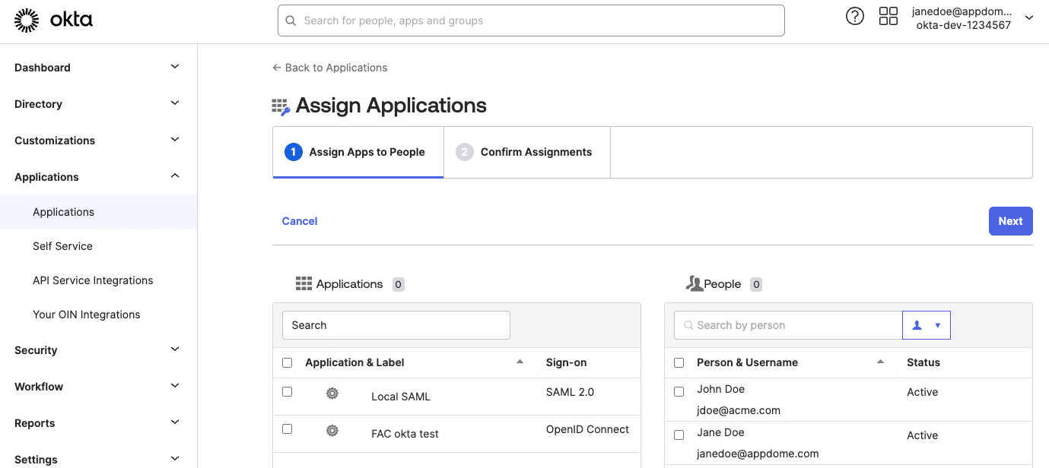The image size is (1049, 468).
Task: Follow the Back to Applications link
Action: 329,68
